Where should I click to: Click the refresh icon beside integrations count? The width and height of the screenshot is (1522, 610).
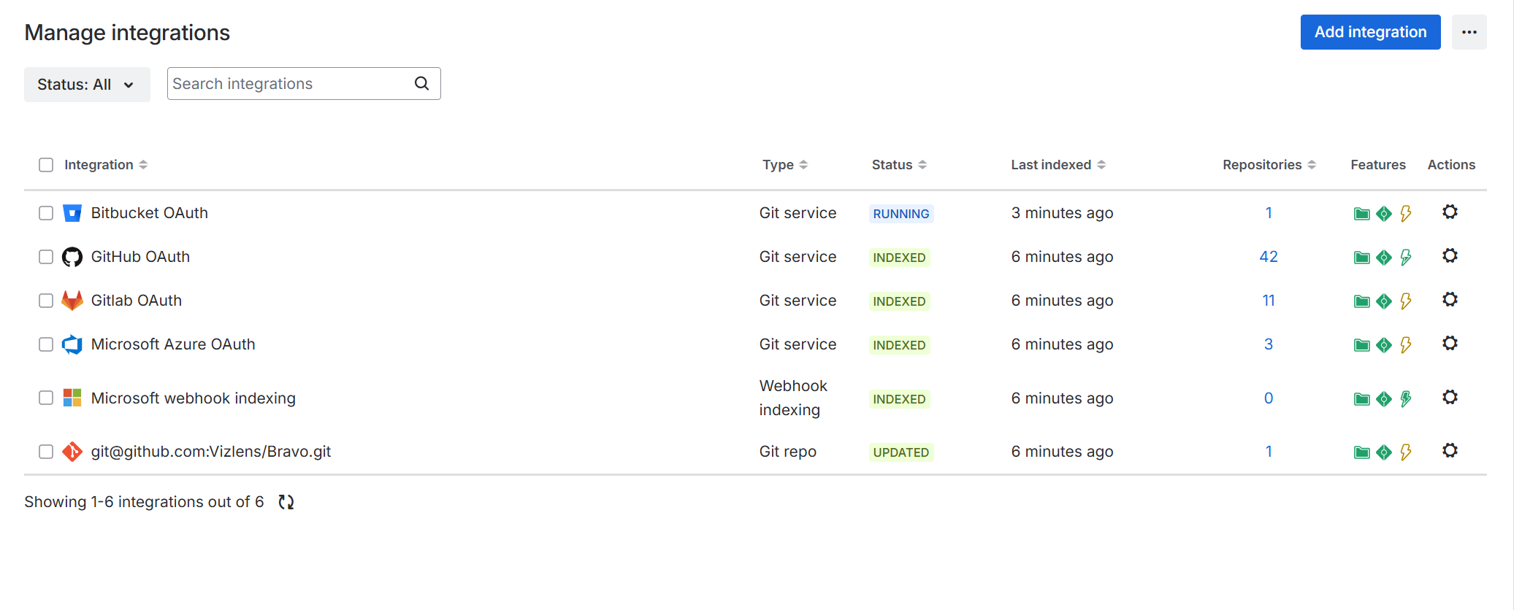pyautogui.click(x=286, y=502)
